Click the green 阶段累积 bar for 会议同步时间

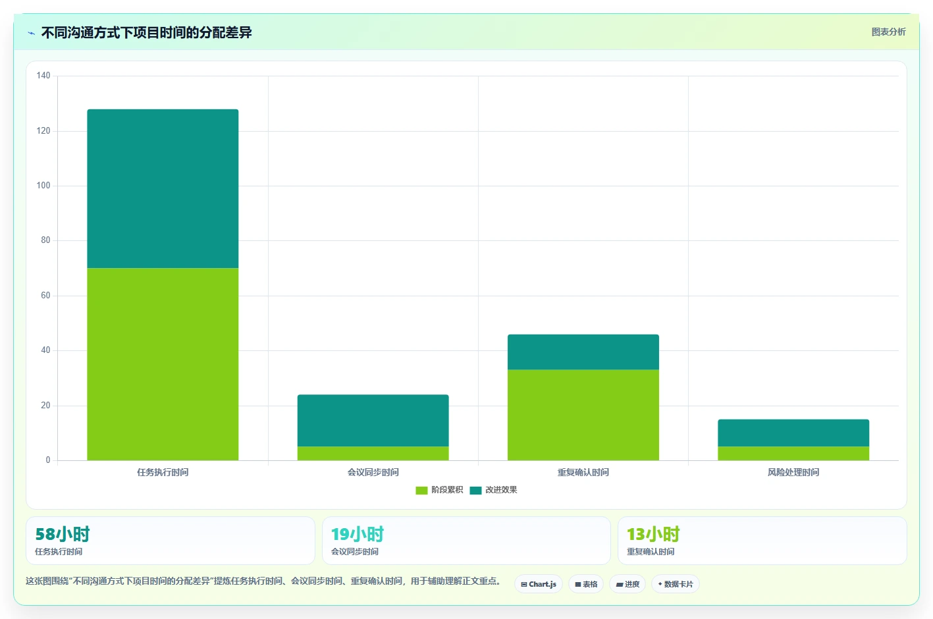[x=373, y=453]
